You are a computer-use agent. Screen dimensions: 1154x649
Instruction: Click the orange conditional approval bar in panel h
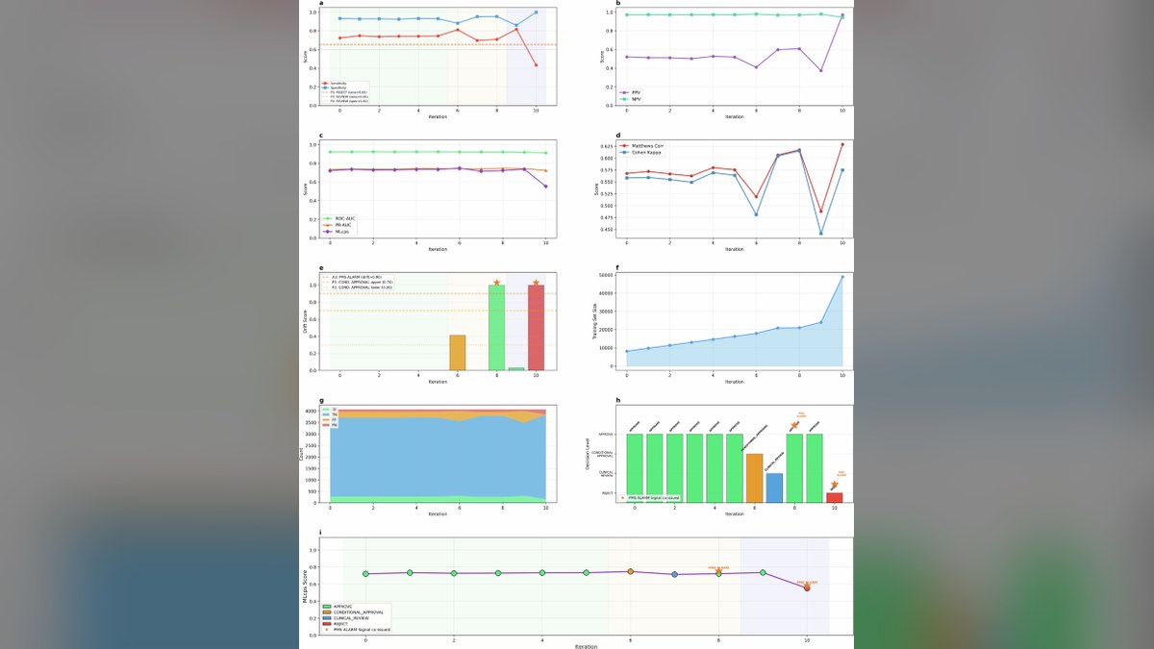754,478
